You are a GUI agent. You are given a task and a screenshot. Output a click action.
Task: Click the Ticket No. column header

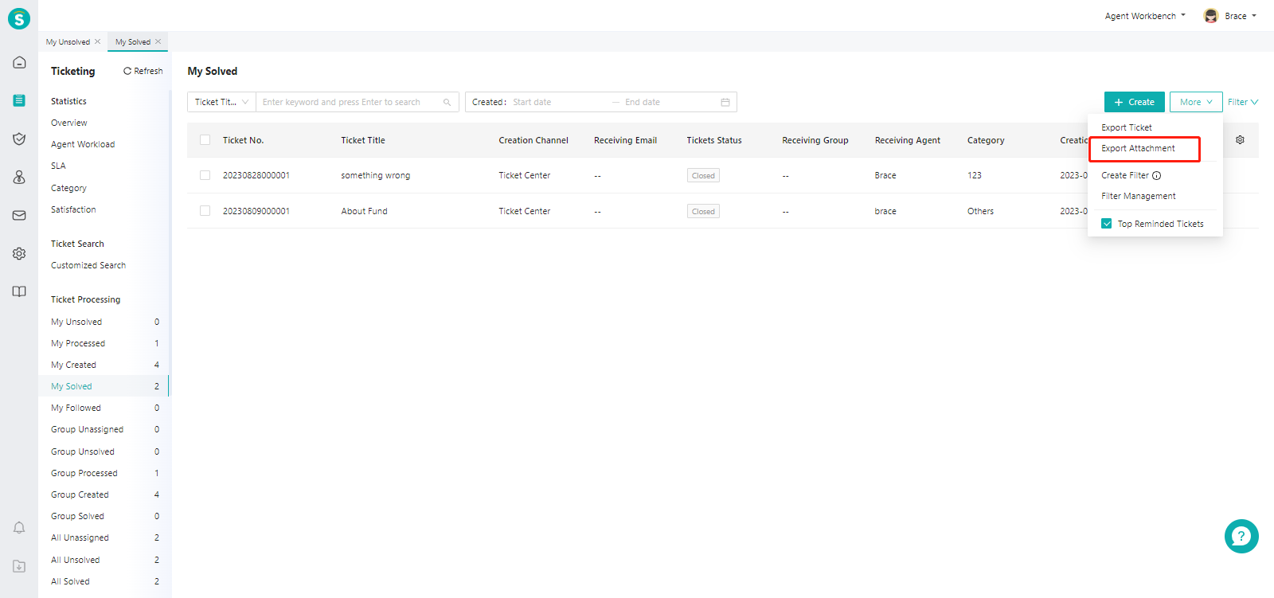pyautogui.click(x=243, y=140)
